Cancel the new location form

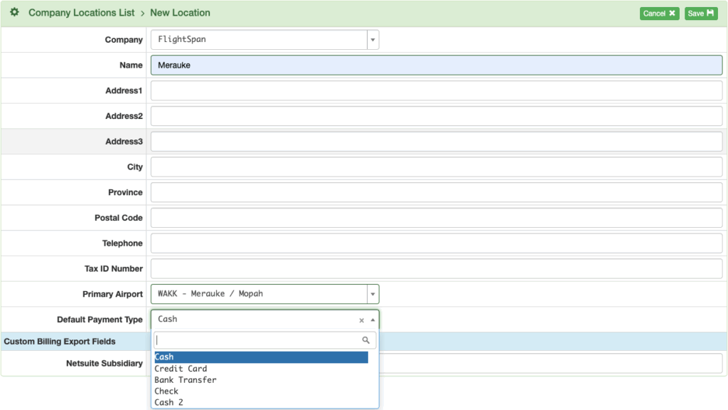659,14
